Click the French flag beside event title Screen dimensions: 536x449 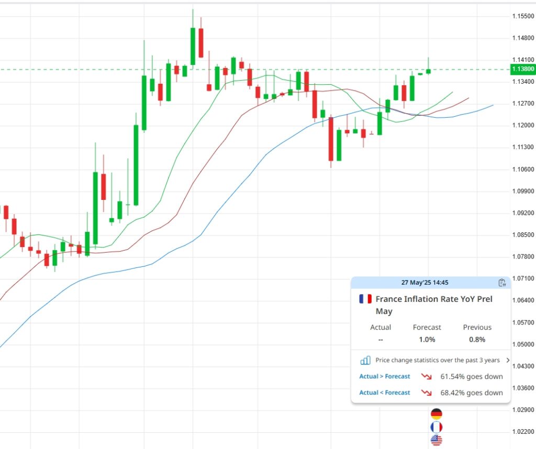point(365,299)
